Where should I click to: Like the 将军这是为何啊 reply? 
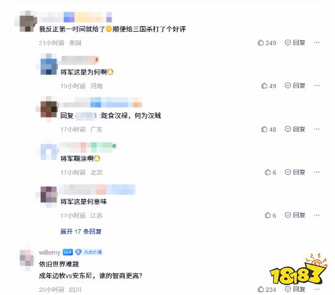coord(269,86)
